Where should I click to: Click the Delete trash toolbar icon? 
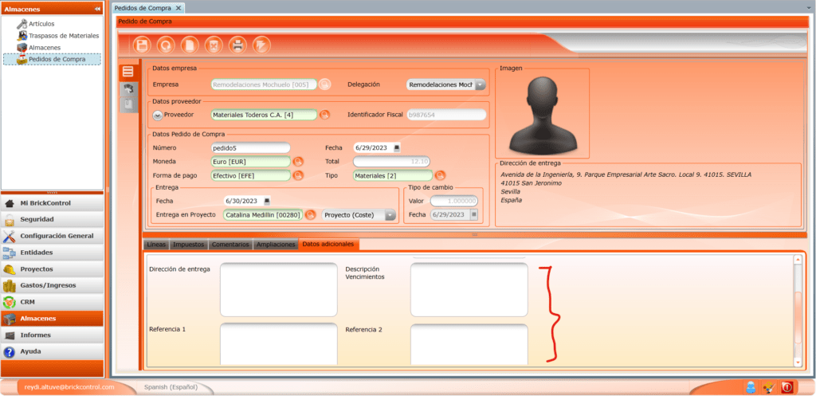[x=213, y=45]
